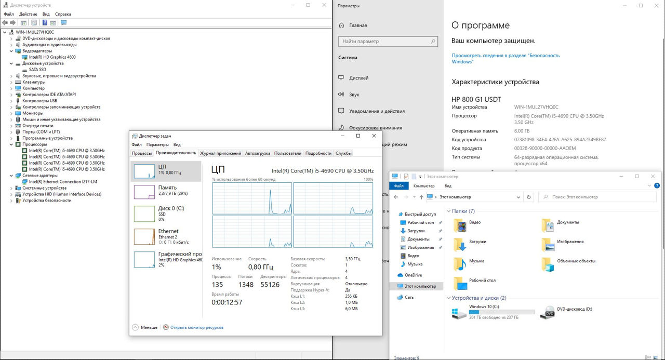Open the DVD drive (D:) icon
The width and height of the screenshot is (665, 360).
547,312
